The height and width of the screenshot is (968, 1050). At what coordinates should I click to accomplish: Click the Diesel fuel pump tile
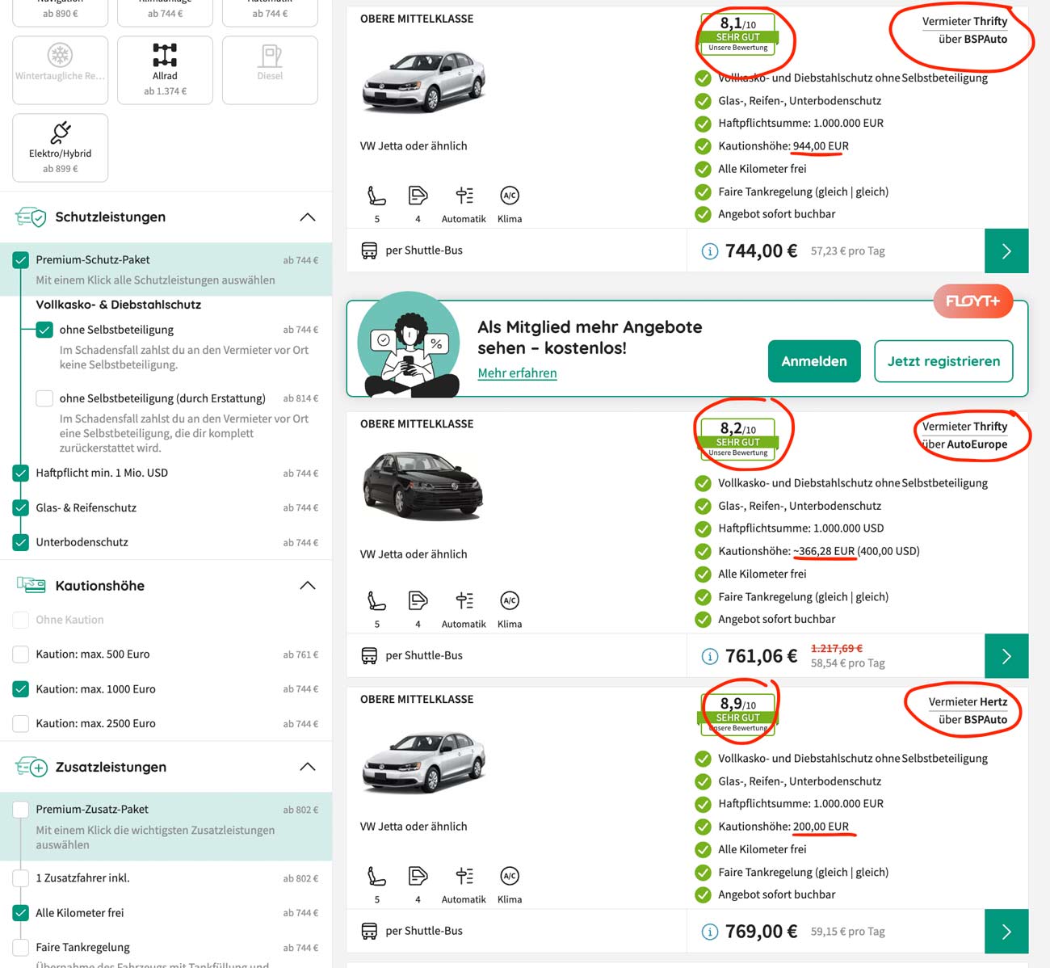tap(270, 70)
